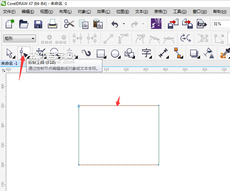Open the 矩形 selection mode dropdown
Viewport: 230px width, 191px height.
pos(20,39)
